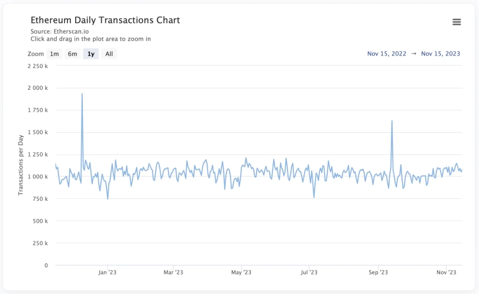This screenshot has height=294, width=479.
Task: Edit the Nov 15, 2022 start date
Action: click(x=387, y=54)
